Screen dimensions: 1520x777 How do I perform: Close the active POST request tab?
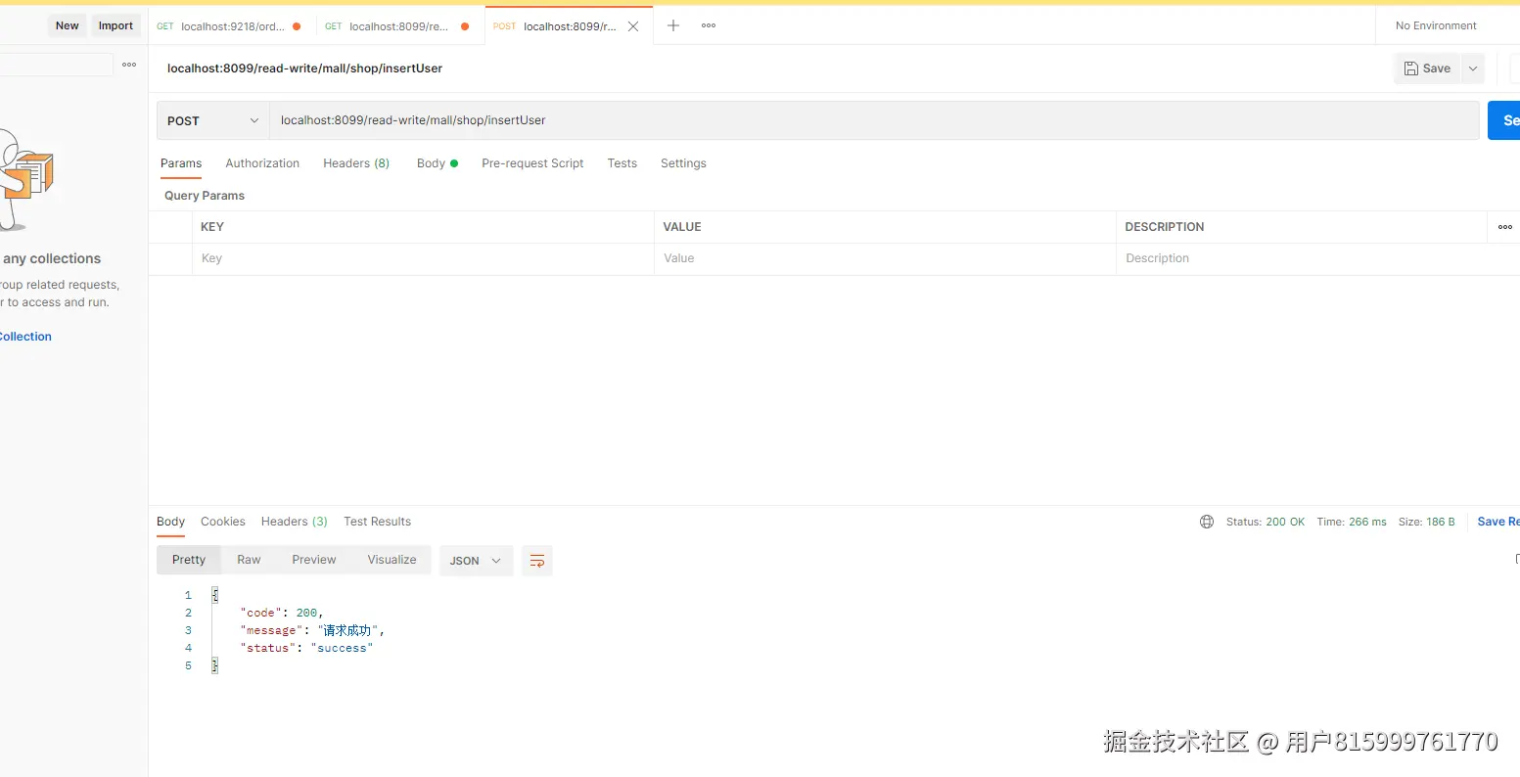633,26
